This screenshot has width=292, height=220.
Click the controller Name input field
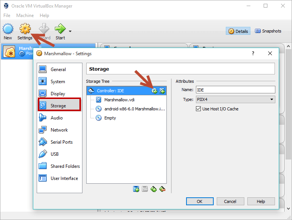[235, 90]
